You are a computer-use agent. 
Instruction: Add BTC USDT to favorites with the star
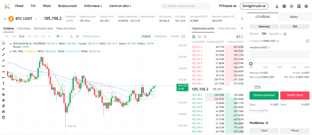point(5,19)
